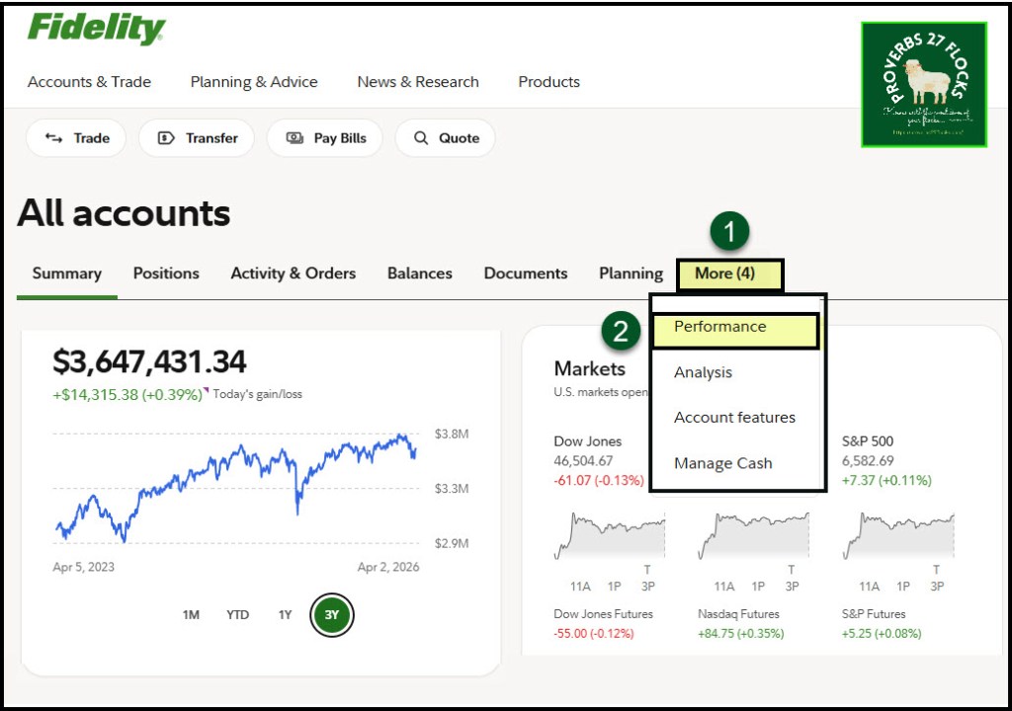Open the Accounts & Trade menu
The height and width of the screenshot is (711, 1012).
89,82
